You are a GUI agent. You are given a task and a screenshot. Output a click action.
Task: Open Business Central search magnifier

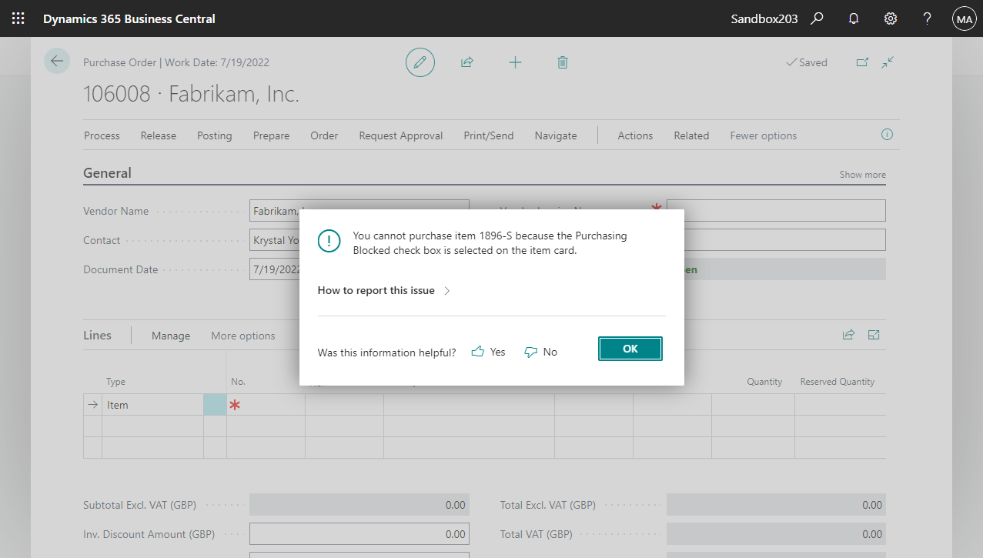pyautogui.click(x=816, y=18)
